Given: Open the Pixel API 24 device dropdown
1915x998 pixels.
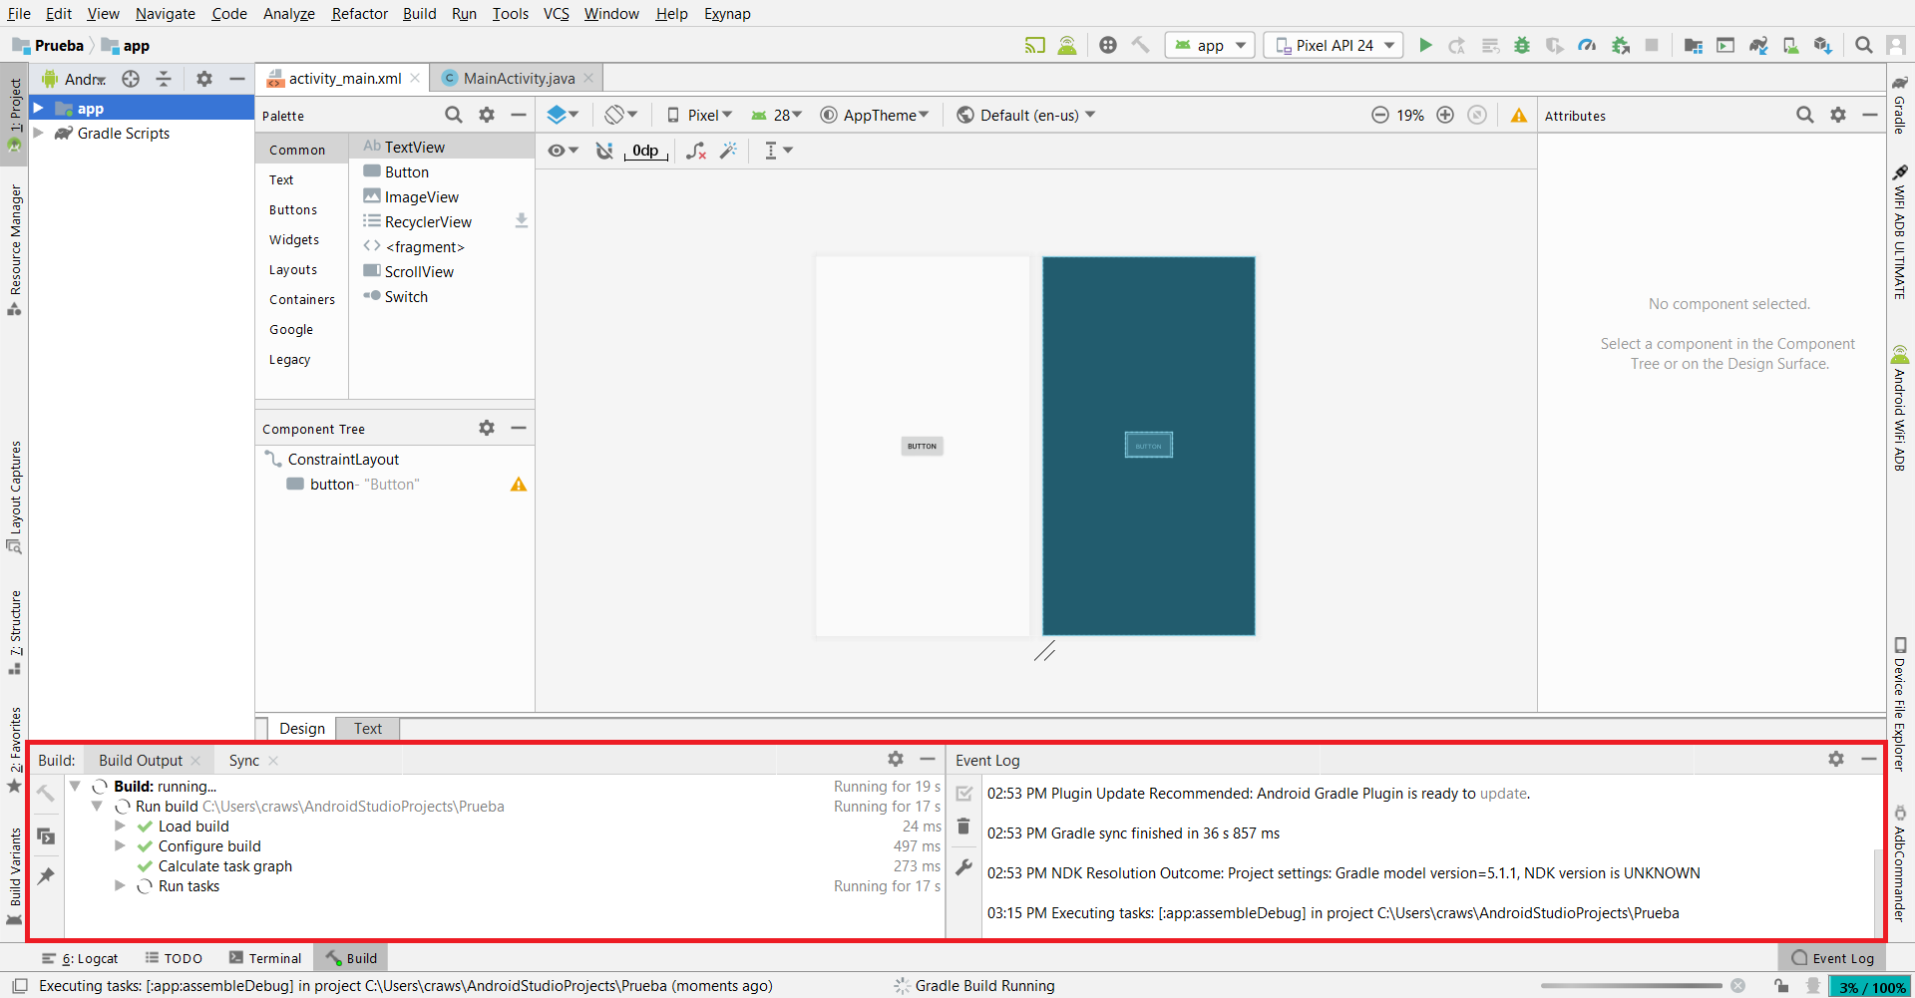Looking at the screenshot, I should pos(1334,45).
